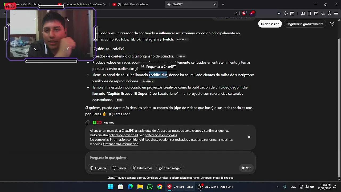This screenshot has height=192, width=341.
Task: Open a new browser tab
Action: 223,4
